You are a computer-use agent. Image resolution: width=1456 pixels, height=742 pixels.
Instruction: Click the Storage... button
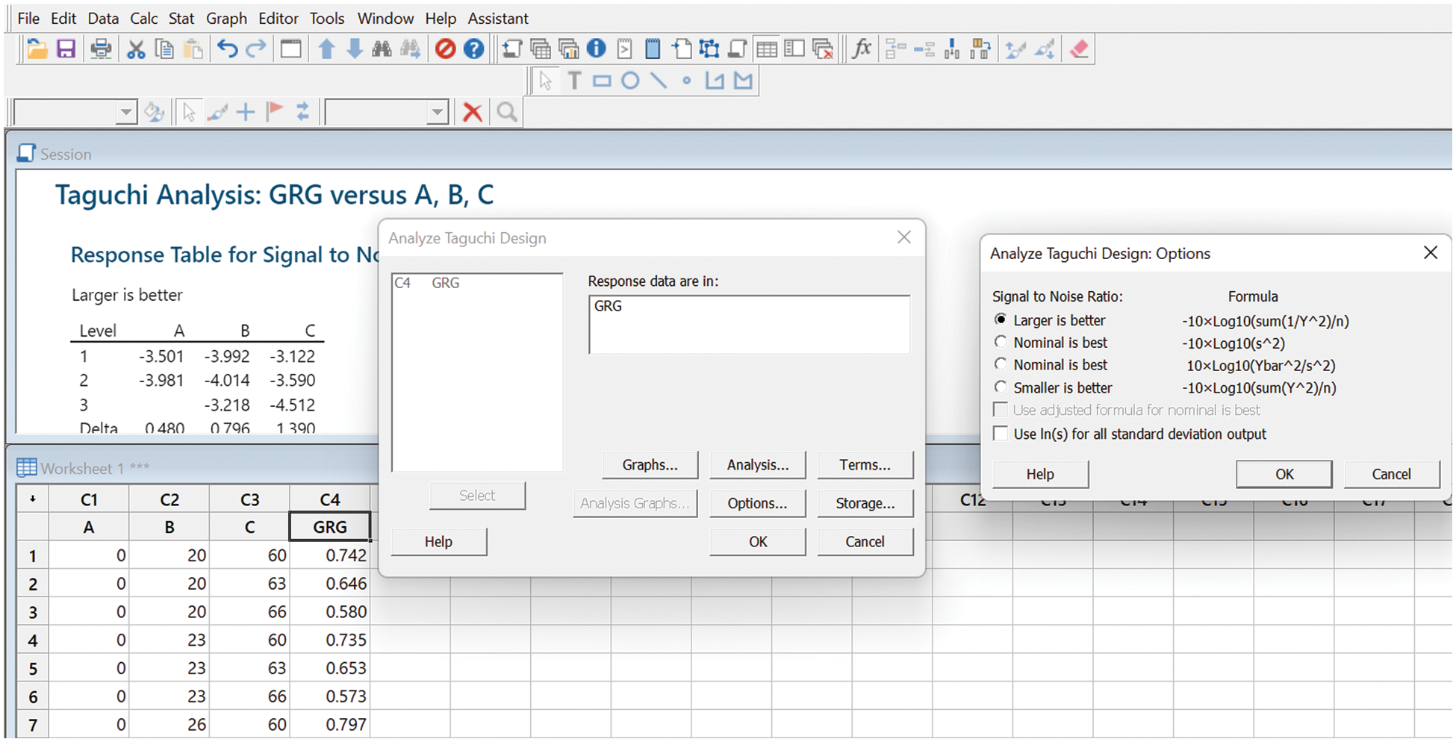pyautogui.click(x=865, y=503)
